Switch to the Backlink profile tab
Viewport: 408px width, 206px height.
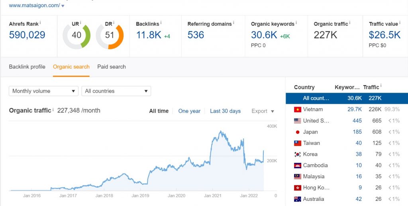coord(27,67)
